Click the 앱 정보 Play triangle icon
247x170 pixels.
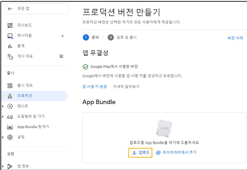[x=10, y=166]
